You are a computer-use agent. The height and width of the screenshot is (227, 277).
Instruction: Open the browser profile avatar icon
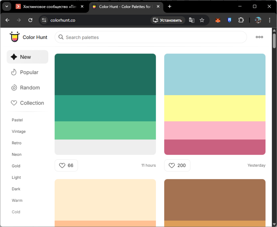258,20
